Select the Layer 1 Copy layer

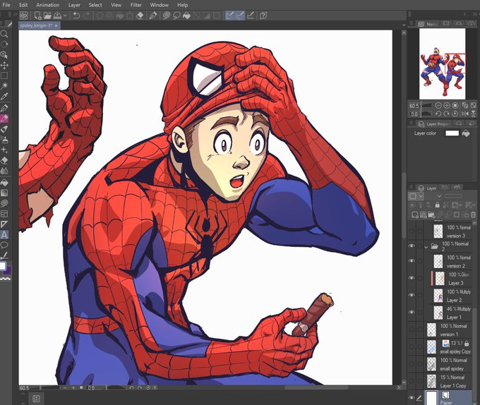[x=448, y=381]
